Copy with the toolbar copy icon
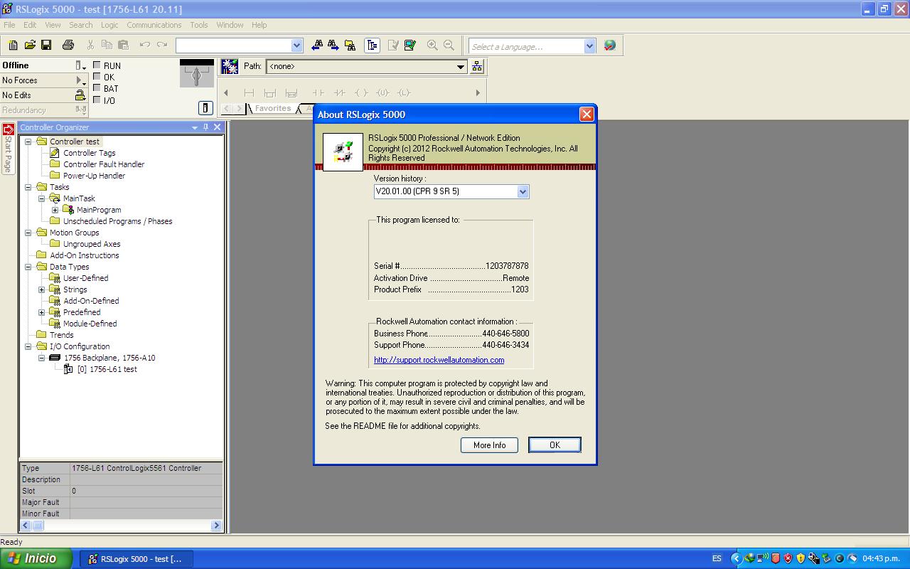This screenshot has height=569, width=910. [x=107, y=45]
